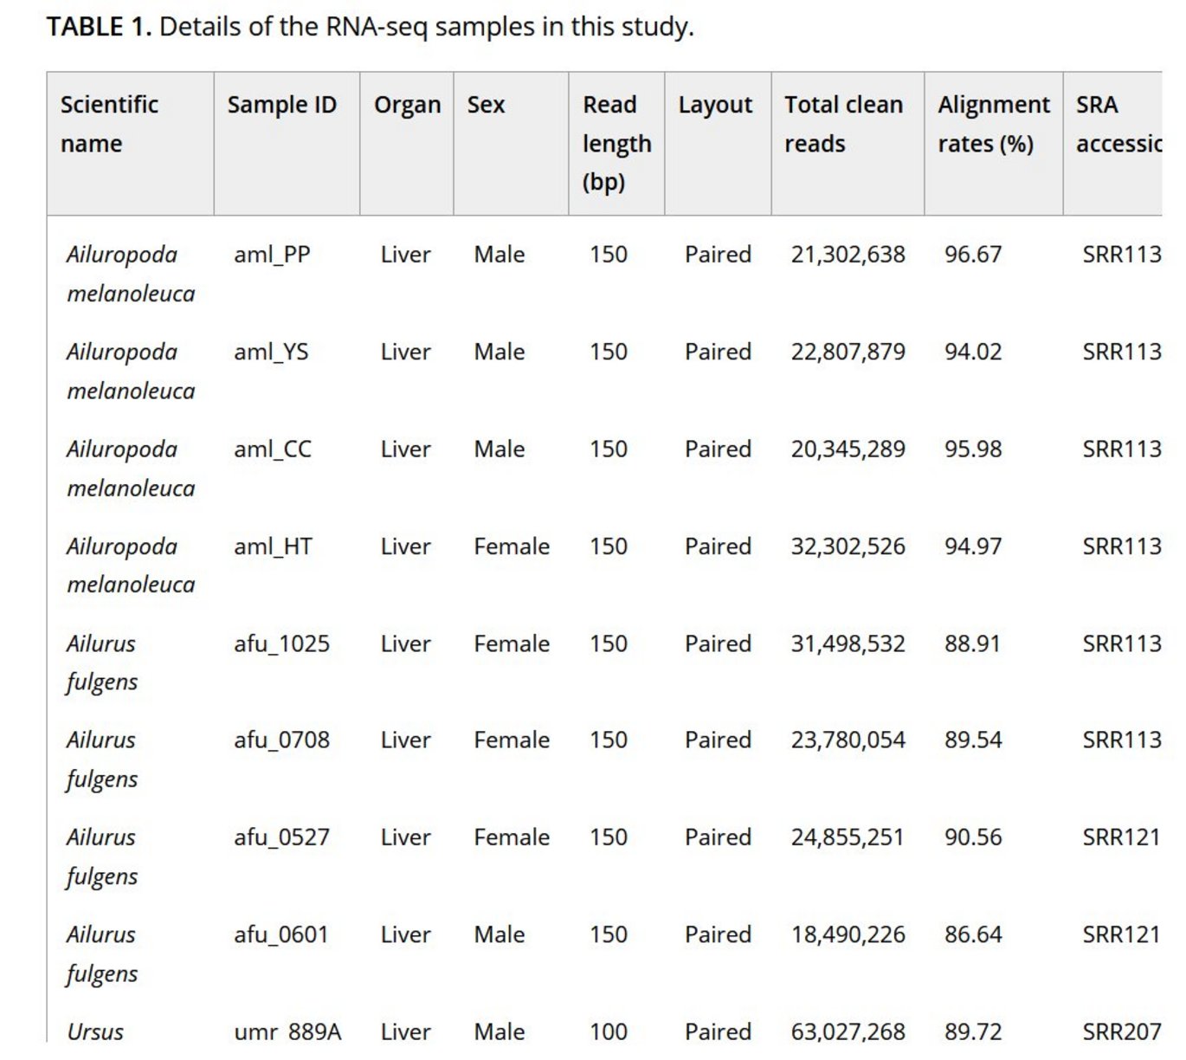Select the afu_0601 sample ID cell

click(281, 934)
